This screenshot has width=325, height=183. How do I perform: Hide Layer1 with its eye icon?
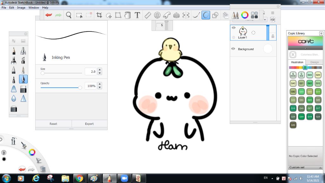pos(234,28)
